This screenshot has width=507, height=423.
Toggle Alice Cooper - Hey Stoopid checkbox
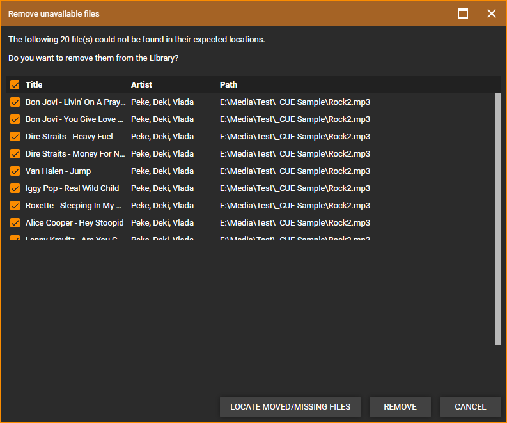pyautogui.click(x=15, y=223)
